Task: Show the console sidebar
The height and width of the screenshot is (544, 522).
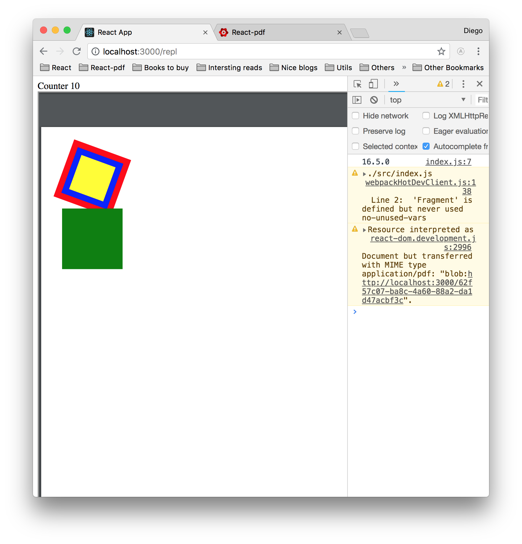Action: [x=357, y=100]
